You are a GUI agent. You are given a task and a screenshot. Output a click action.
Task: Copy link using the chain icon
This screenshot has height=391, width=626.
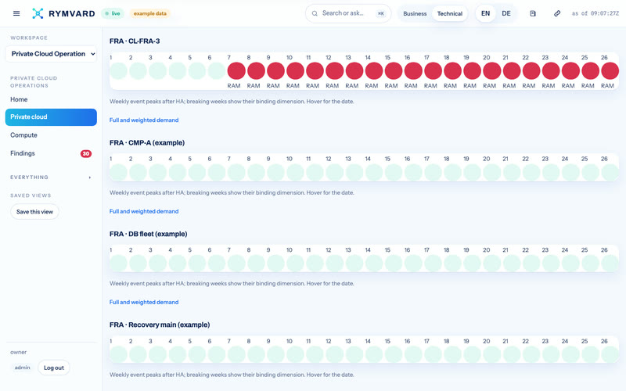coord(557,13)
